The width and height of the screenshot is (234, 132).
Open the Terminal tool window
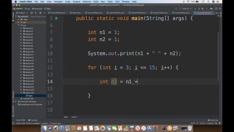click(x=33, y=120)
